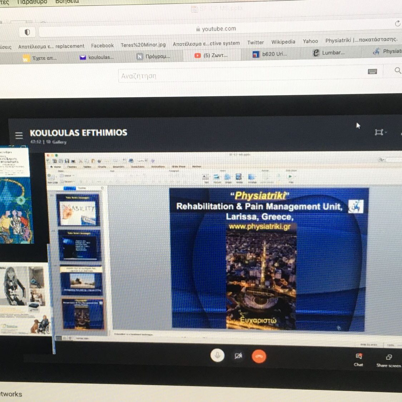Click the Twitter bookmark

pos(255,43)
